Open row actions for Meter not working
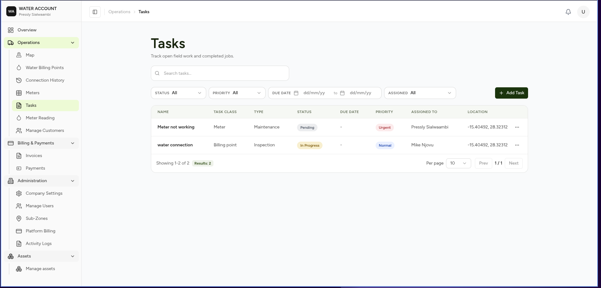 click(x=517, y=127)
